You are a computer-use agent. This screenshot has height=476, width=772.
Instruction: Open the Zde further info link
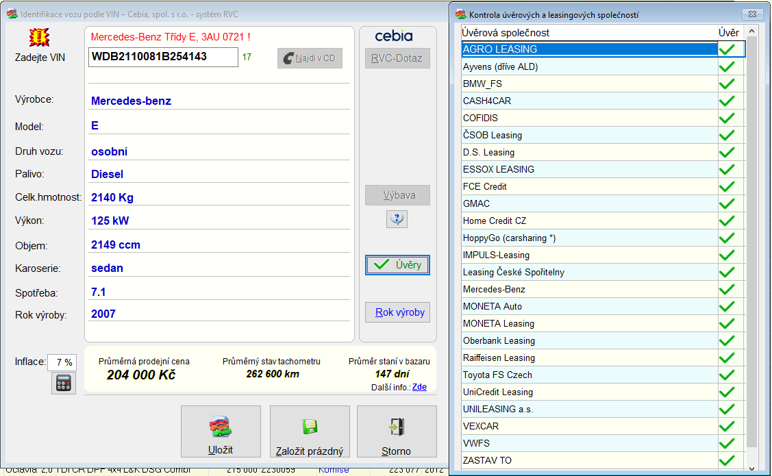419,387
